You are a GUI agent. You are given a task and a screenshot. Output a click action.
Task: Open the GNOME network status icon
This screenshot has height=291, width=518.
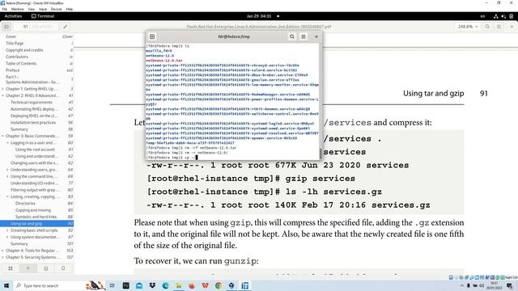495,16
